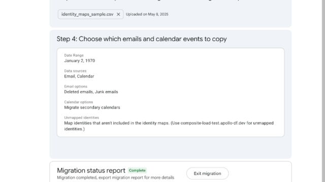Select the 'Email options' label
The width and height of the screenshot is (325, 182).
76,86
